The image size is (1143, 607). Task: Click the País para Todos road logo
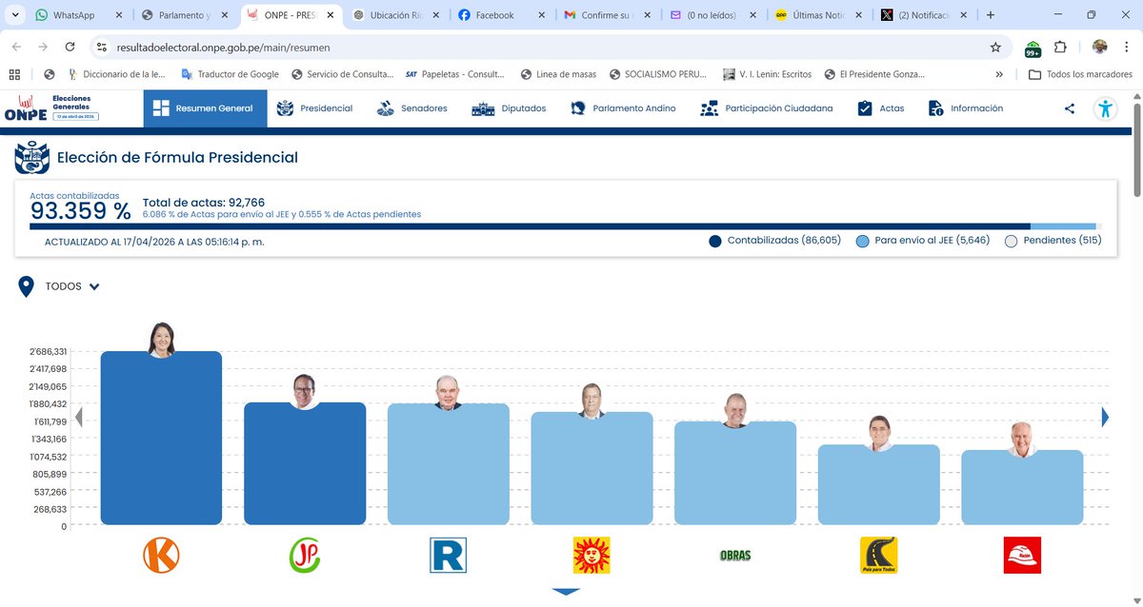tap(878, 555)
